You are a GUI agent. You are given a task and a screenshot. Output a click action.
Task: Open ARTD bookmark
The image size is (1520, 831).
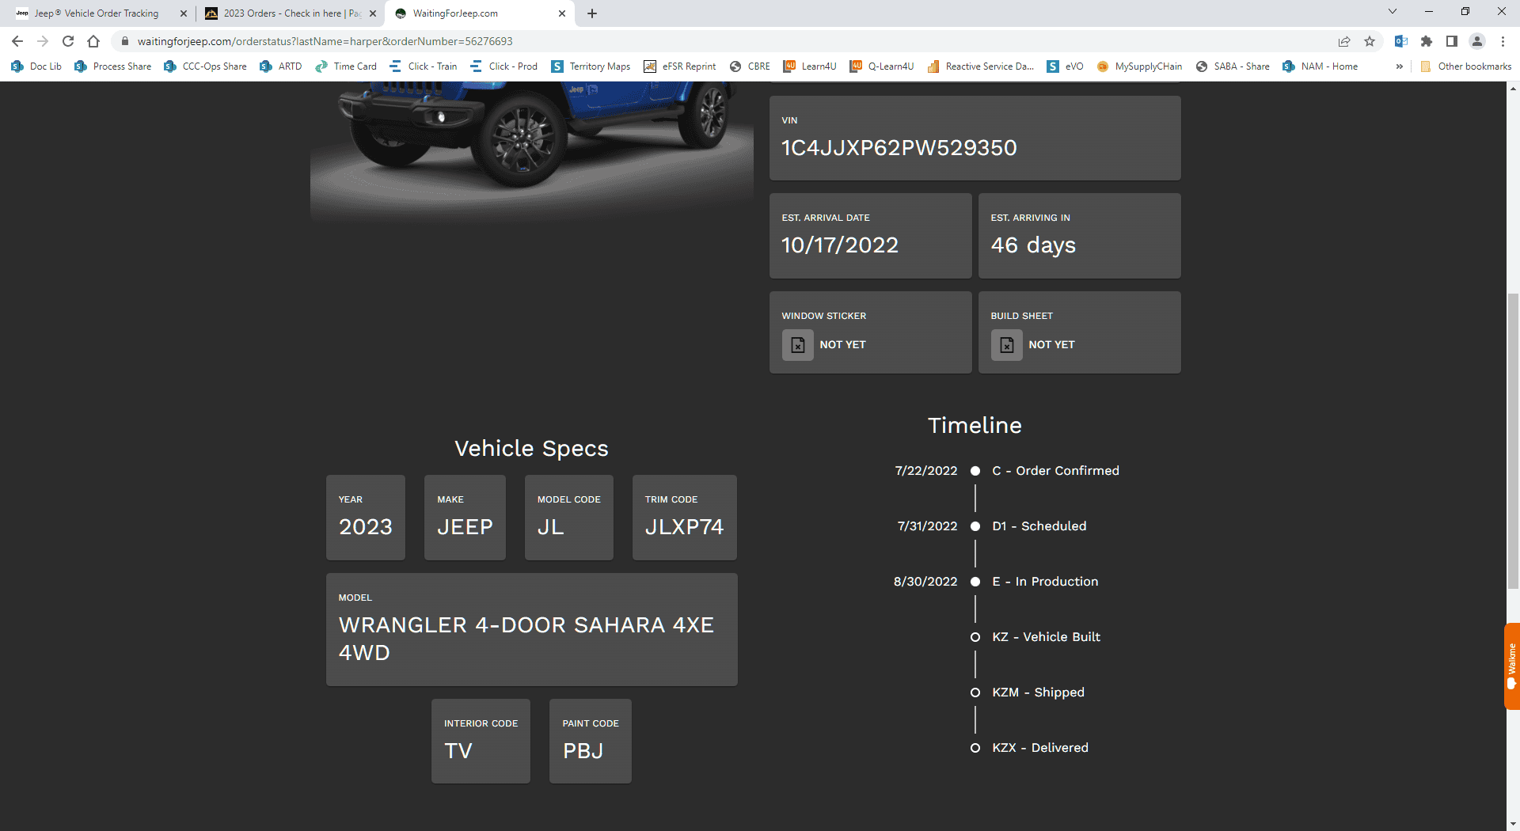point(281,66)
